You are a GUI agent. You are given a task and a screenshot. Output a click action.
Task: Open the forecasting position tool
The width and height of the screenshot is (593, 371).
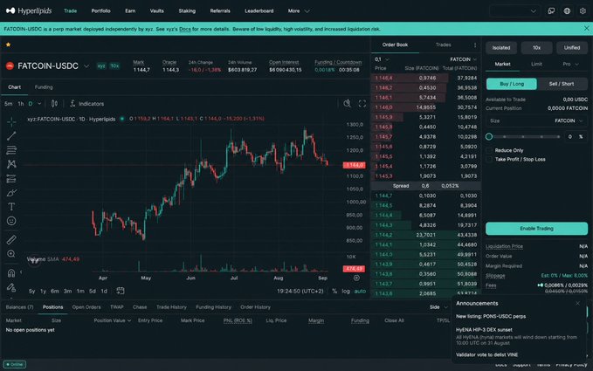11,178
